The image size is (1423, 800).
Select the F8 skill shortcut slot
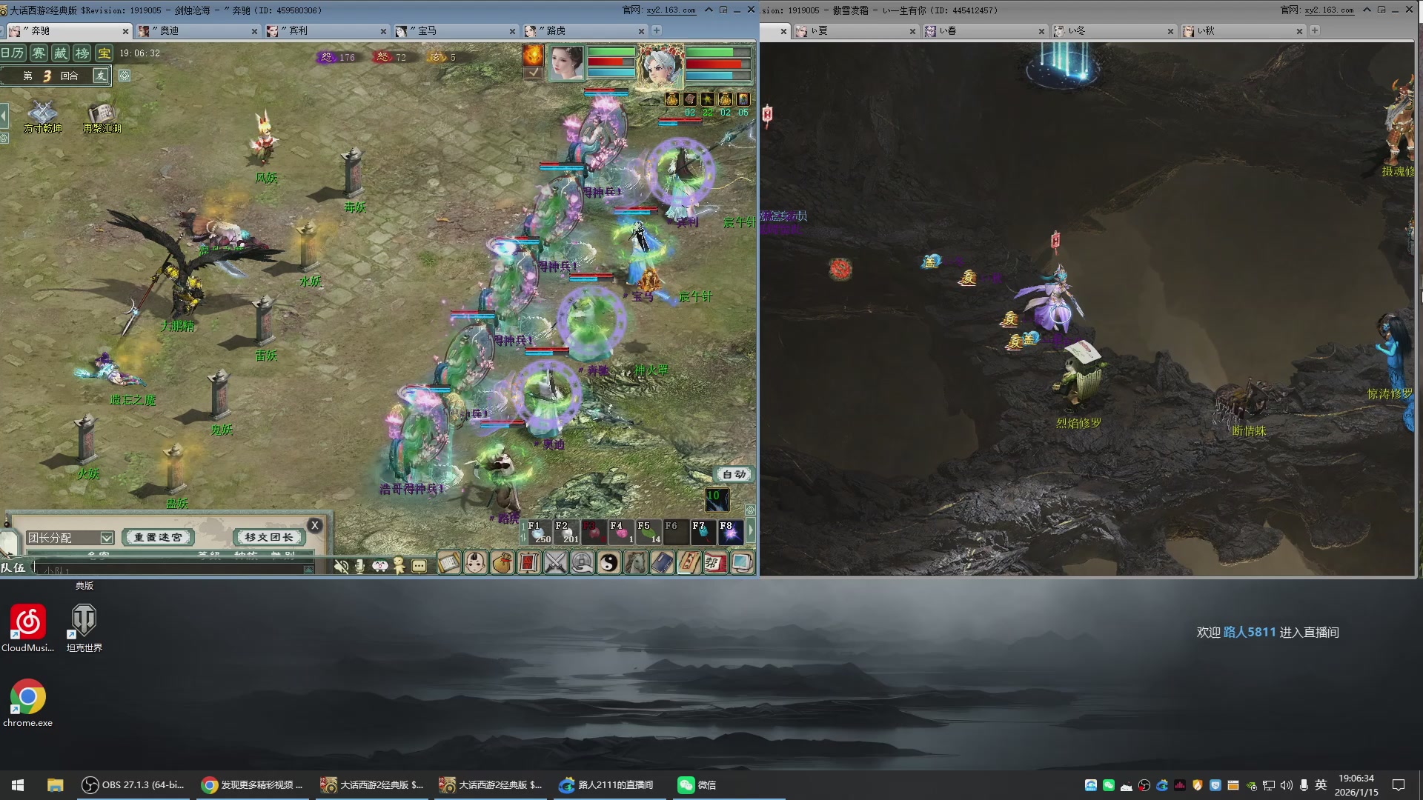(x=730, y=532)
